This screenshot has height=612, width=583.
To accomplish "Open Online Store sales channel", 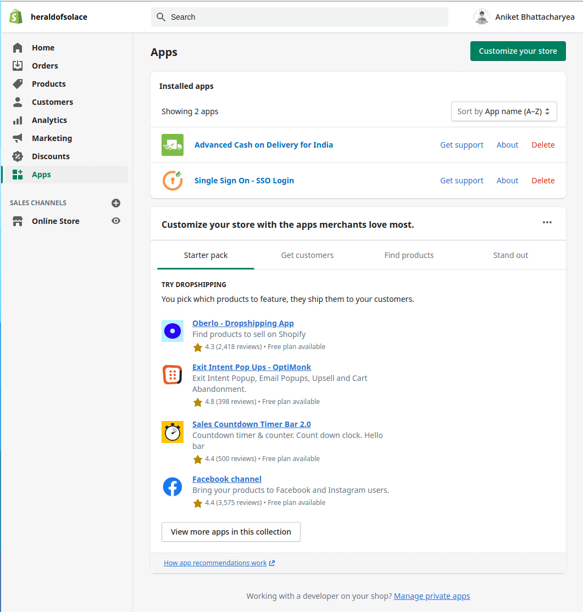I will [x=55, y=221].
